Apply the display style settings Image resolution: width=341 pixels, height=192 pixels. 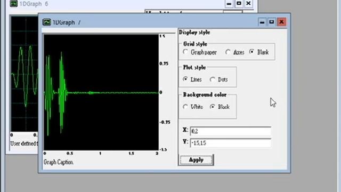coord(197,160)
